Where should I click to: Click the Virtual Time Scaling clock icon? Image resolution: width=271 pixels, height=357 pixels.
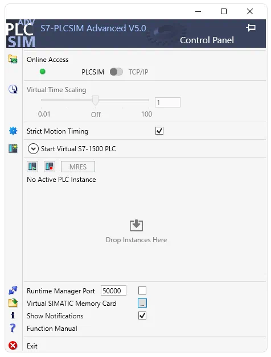pyautogui.click(x=13, y=89)
